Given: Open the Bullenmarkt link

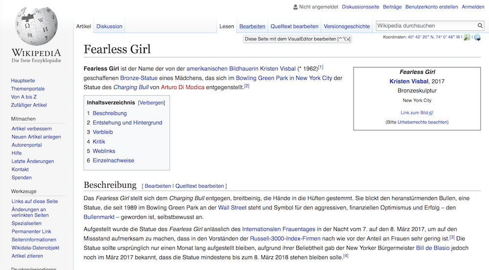Looking at the screenshot, I should [x=99, y=217].
